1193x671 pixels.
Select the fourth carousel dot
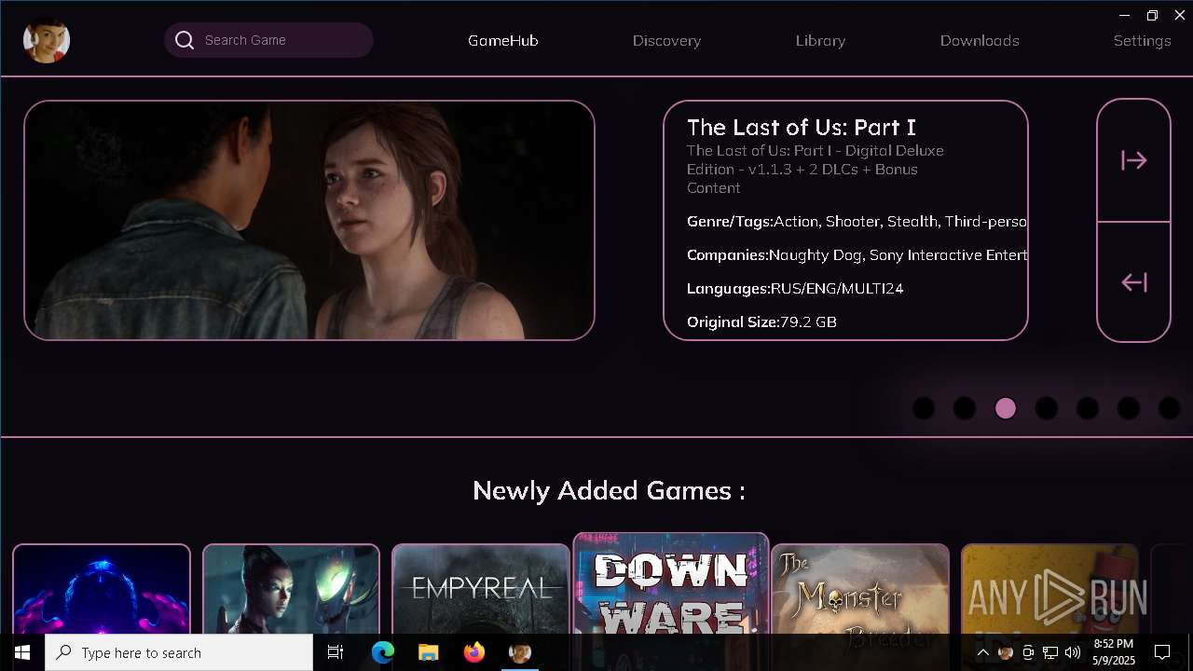pyautogui.click(x=1047, y=408)
